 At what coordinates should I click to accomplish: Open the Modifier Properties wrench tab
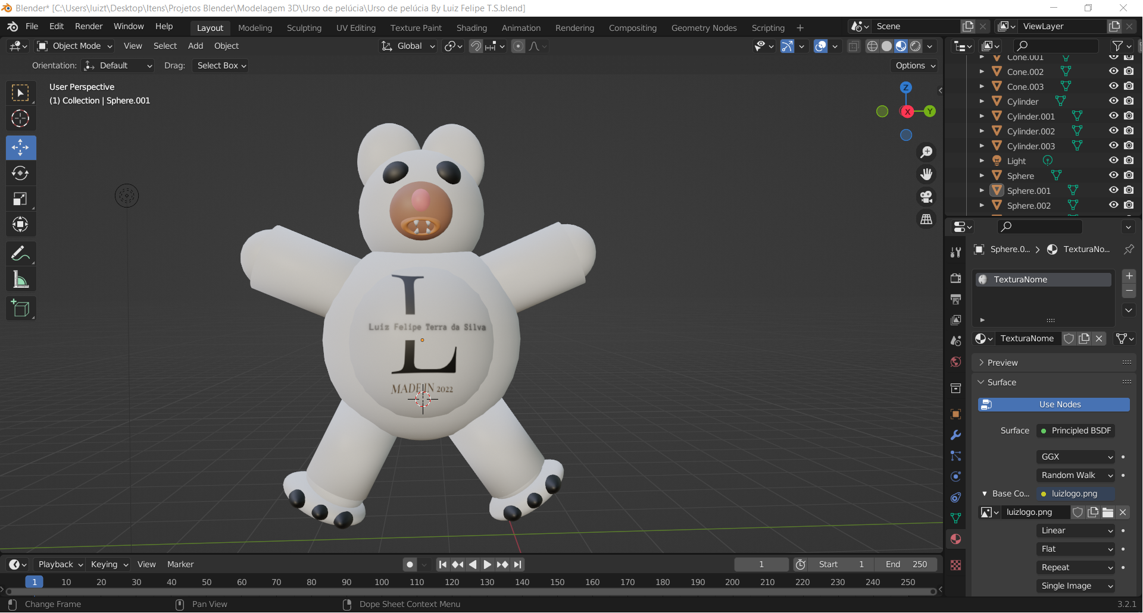955,435
